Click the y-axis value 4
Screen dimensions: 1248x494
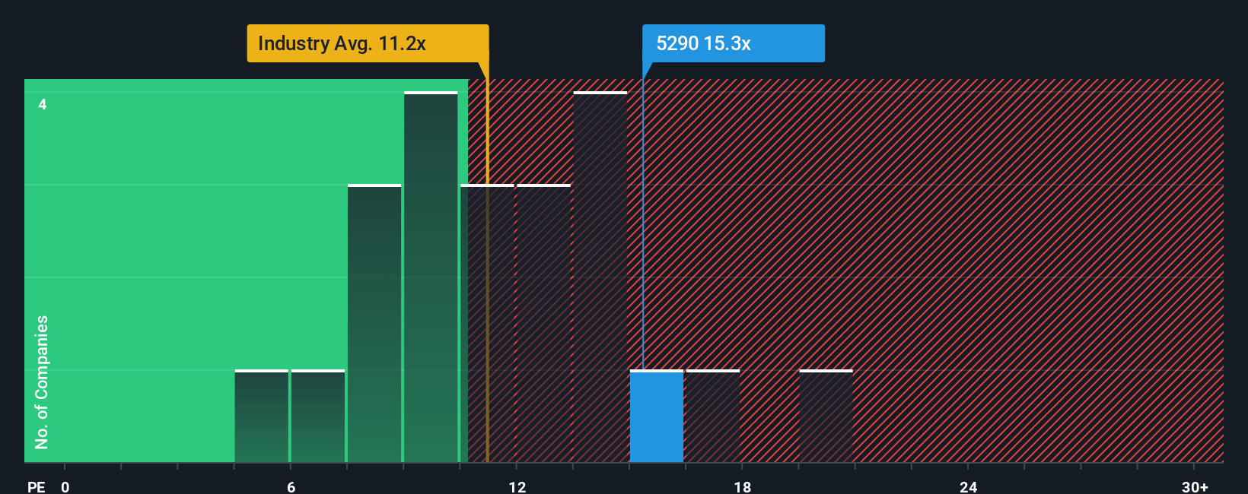pos(43,104)
